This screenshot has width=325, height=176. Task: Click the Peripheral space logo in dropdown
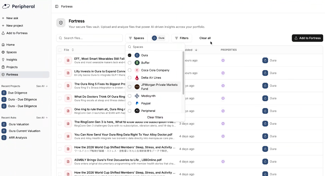pos(137,111)
